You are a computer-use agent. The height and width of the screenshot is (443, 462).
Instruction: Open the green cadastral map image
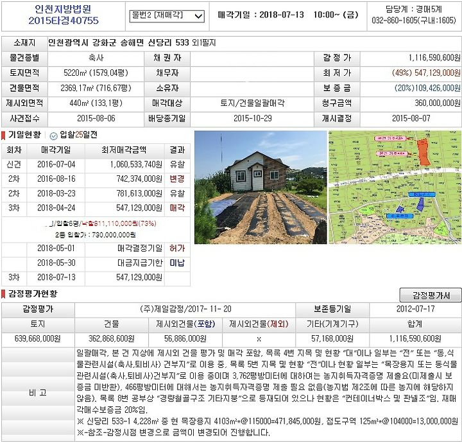pos(395,187)
